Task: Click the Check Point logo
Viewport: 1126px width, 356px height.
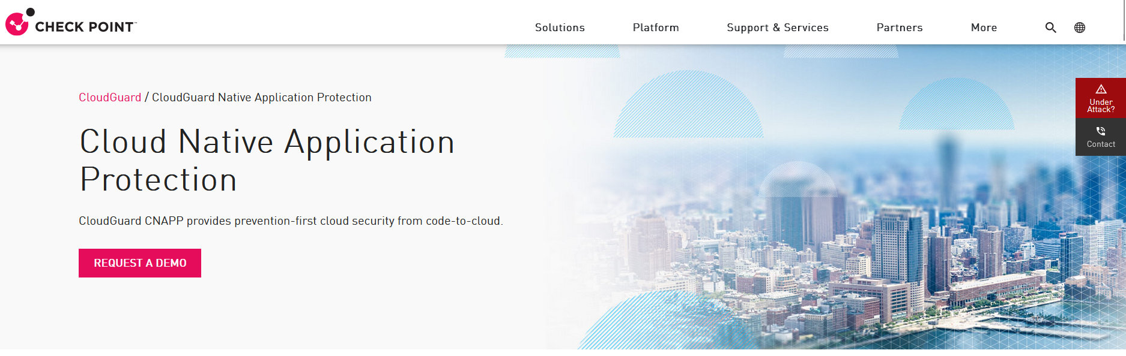Action: (x=71, y=22)
